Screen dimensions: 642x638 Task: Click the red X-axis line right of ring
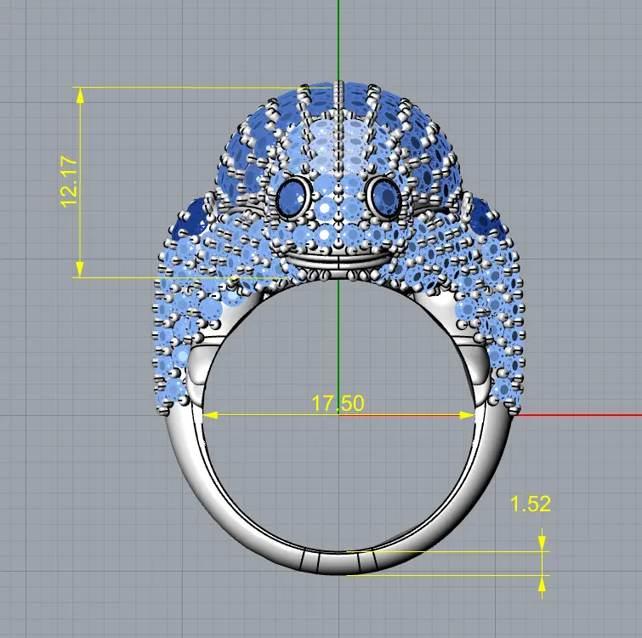click(x=578, y=415)
